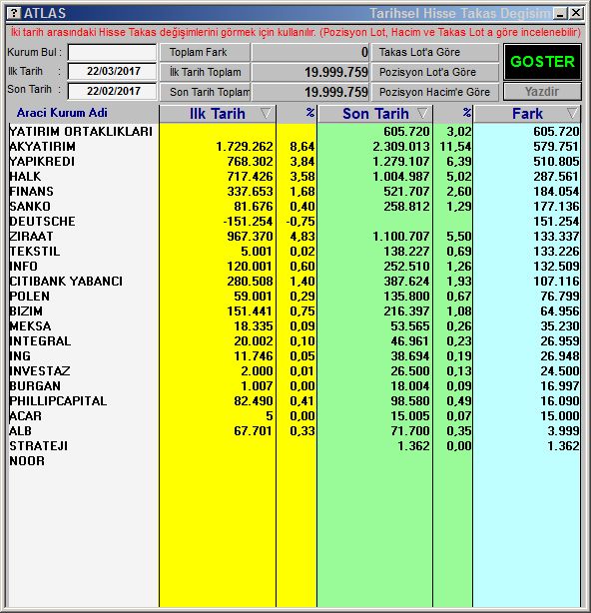The width and height of the screenshot is (591, 613).
Task: Click the Ilk Tarih date field 22/03/2017
Action: (x=112, y=71)
